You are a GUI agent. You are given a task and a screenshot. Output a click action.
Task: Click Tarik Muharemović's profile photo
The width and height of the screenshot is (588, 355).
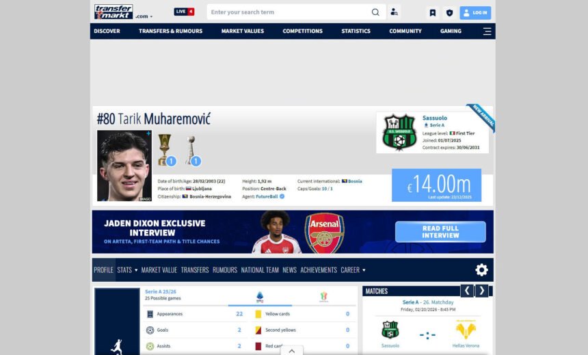coord(124,166)
